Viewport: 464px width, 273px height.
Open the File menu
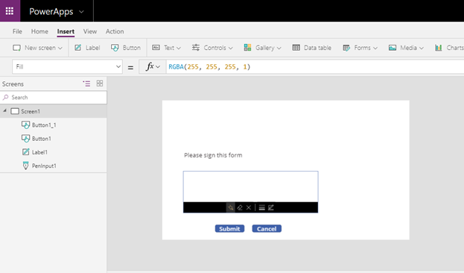click(17, 31)
